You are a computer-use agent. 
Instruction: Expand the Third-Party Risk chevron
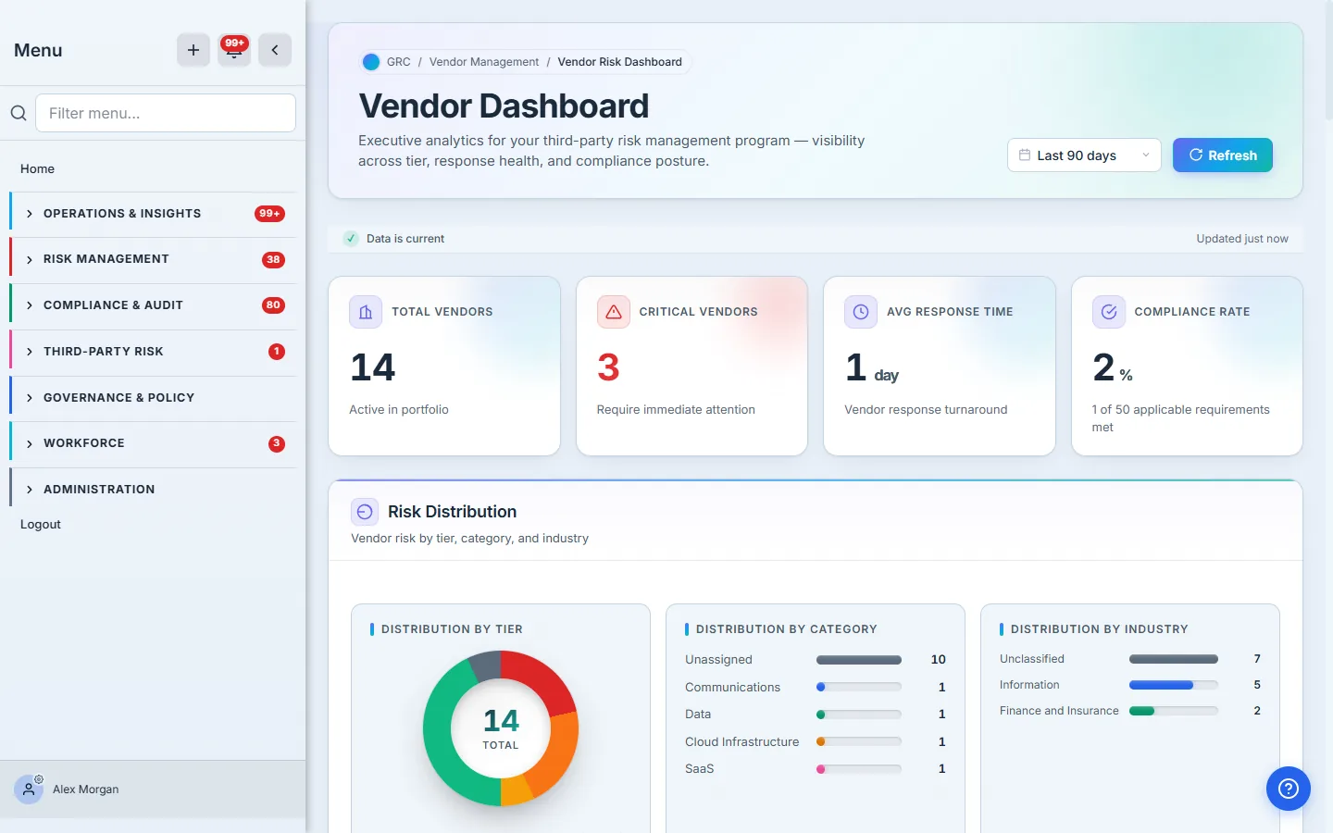(30, 352)
